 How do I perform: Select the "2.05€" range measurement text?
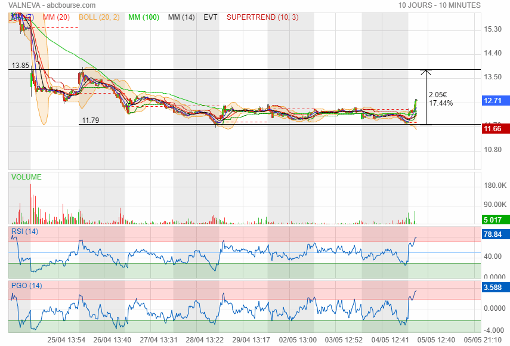[x=438, y=95]
